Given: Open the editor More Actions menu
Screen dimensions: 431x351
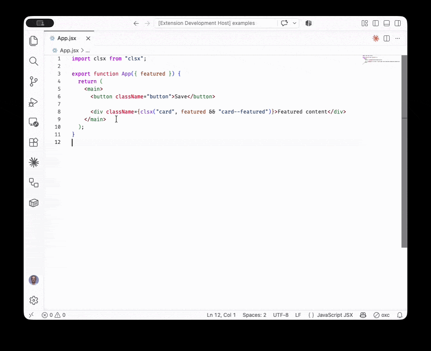Looking at the screenshot, I should pos(398,38).
